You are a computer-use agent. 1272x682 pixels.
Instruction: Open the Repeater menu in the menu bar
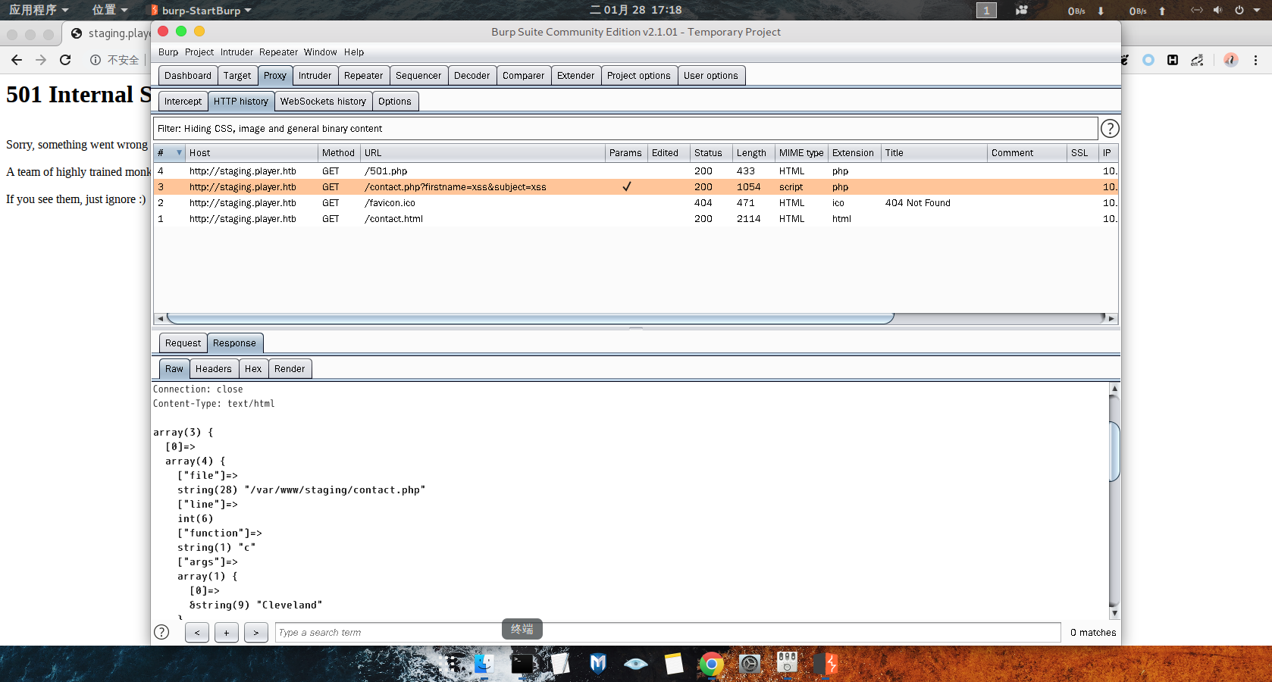[x=278, y=52]
